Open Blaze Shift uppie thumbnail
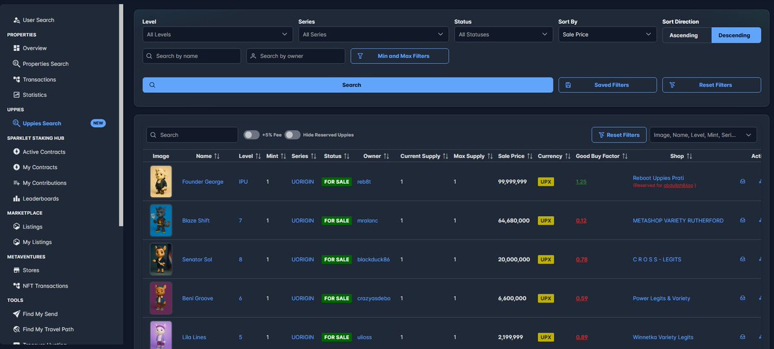 pos(161,220)
